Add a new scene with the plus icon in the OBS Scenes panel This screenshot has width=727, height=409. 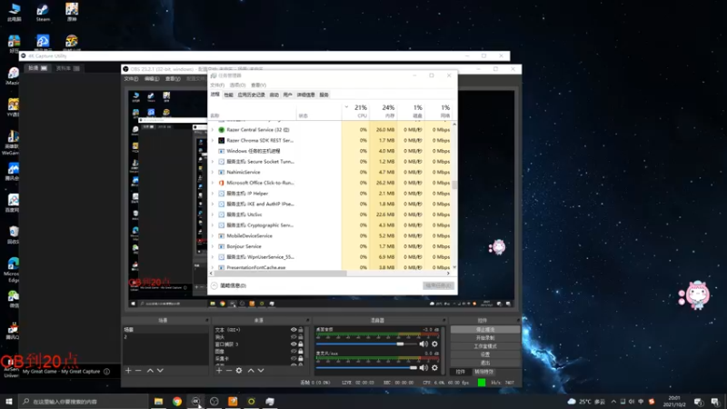128,371
